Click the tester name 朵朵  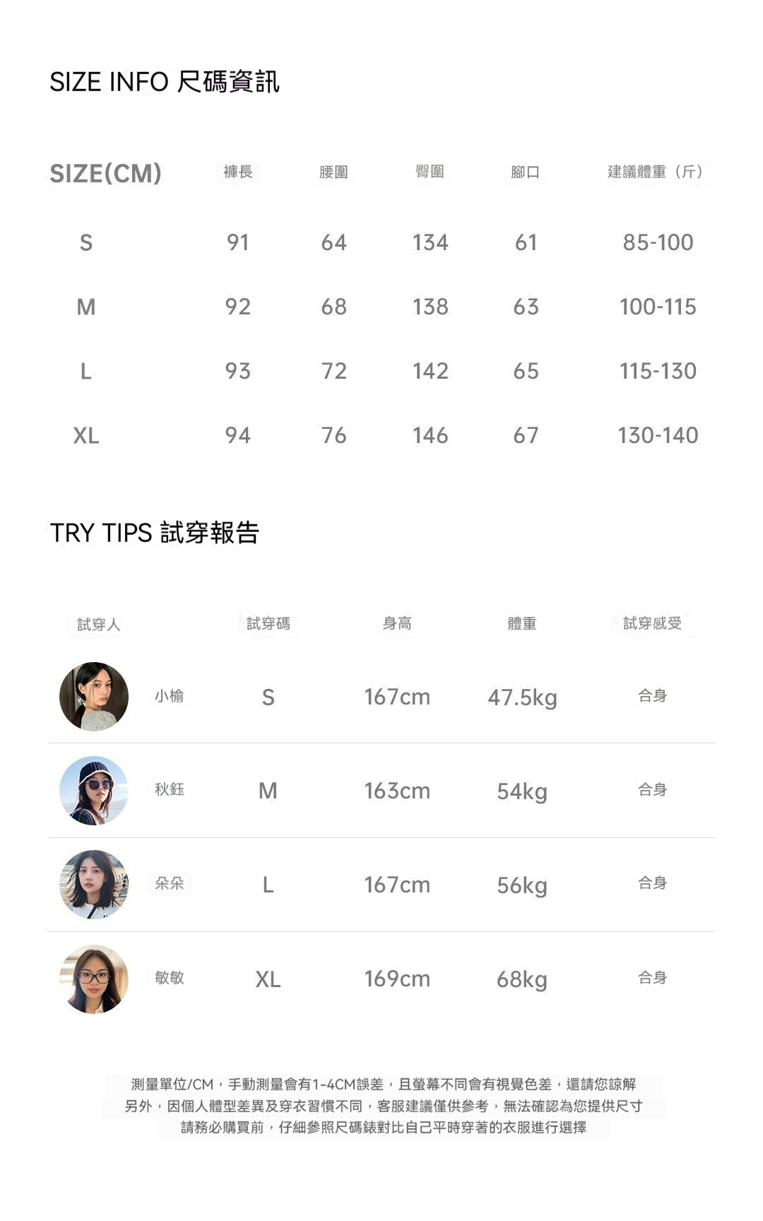click(x=170, y=883)
